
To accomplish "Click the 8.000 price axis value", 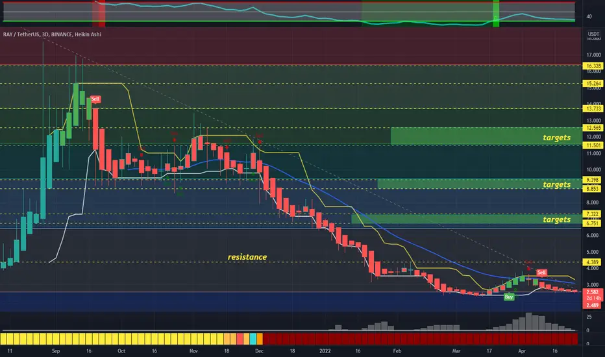I will coord(593,203).
